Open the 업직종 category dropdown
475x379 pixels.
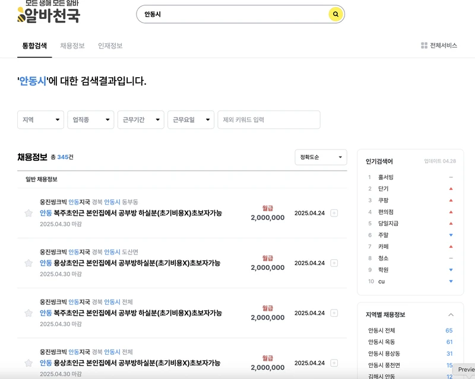(x=89, y=119)
